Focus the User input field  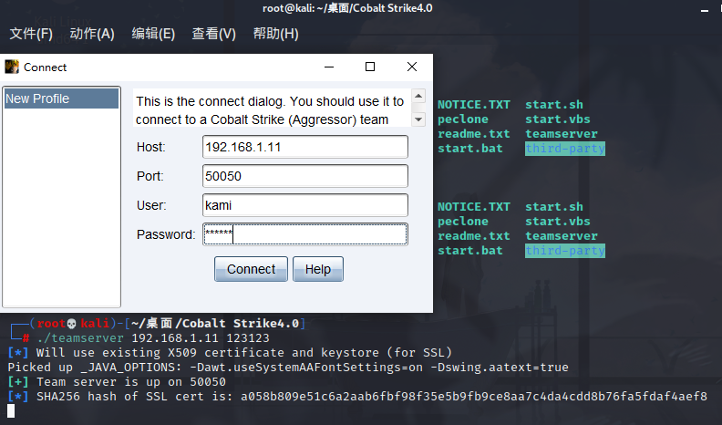(304, 205)
